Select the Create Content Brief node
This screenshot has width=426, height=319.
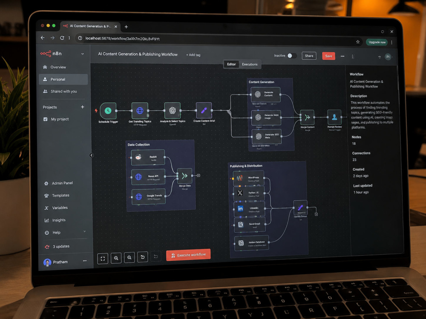[204, 111]
